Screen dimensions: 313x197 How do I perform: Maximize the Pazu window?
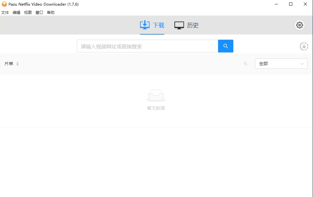pyautogui.click(x=291, y=4)
